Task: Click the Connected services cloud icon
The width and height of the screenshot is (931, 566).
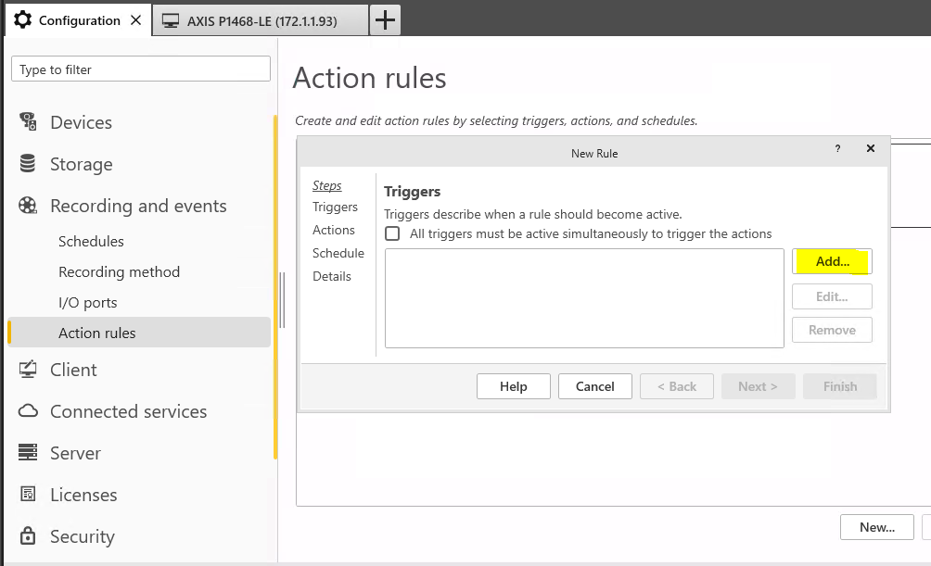Action: tap(28, 410)
